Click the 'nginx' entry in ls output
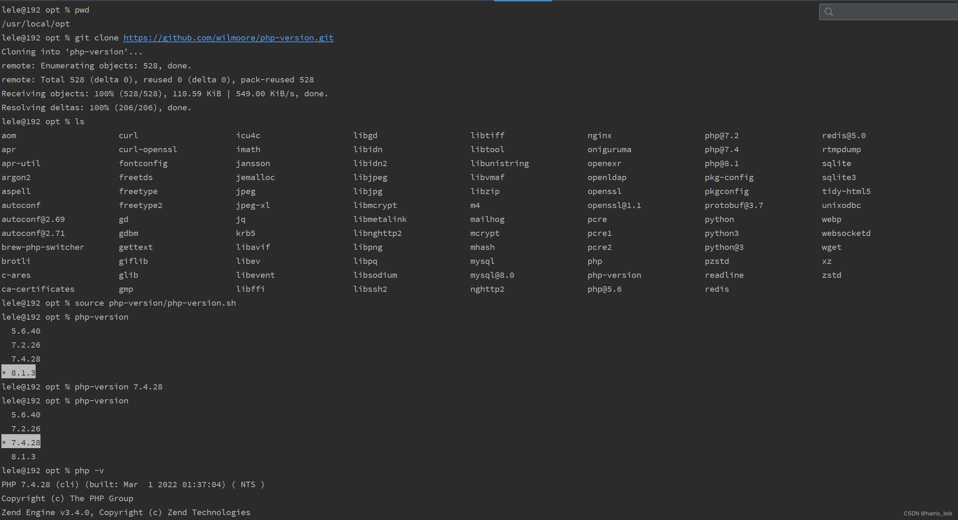Image resolution: width=958 pixels, height=520 pixels. coord(599,136)
